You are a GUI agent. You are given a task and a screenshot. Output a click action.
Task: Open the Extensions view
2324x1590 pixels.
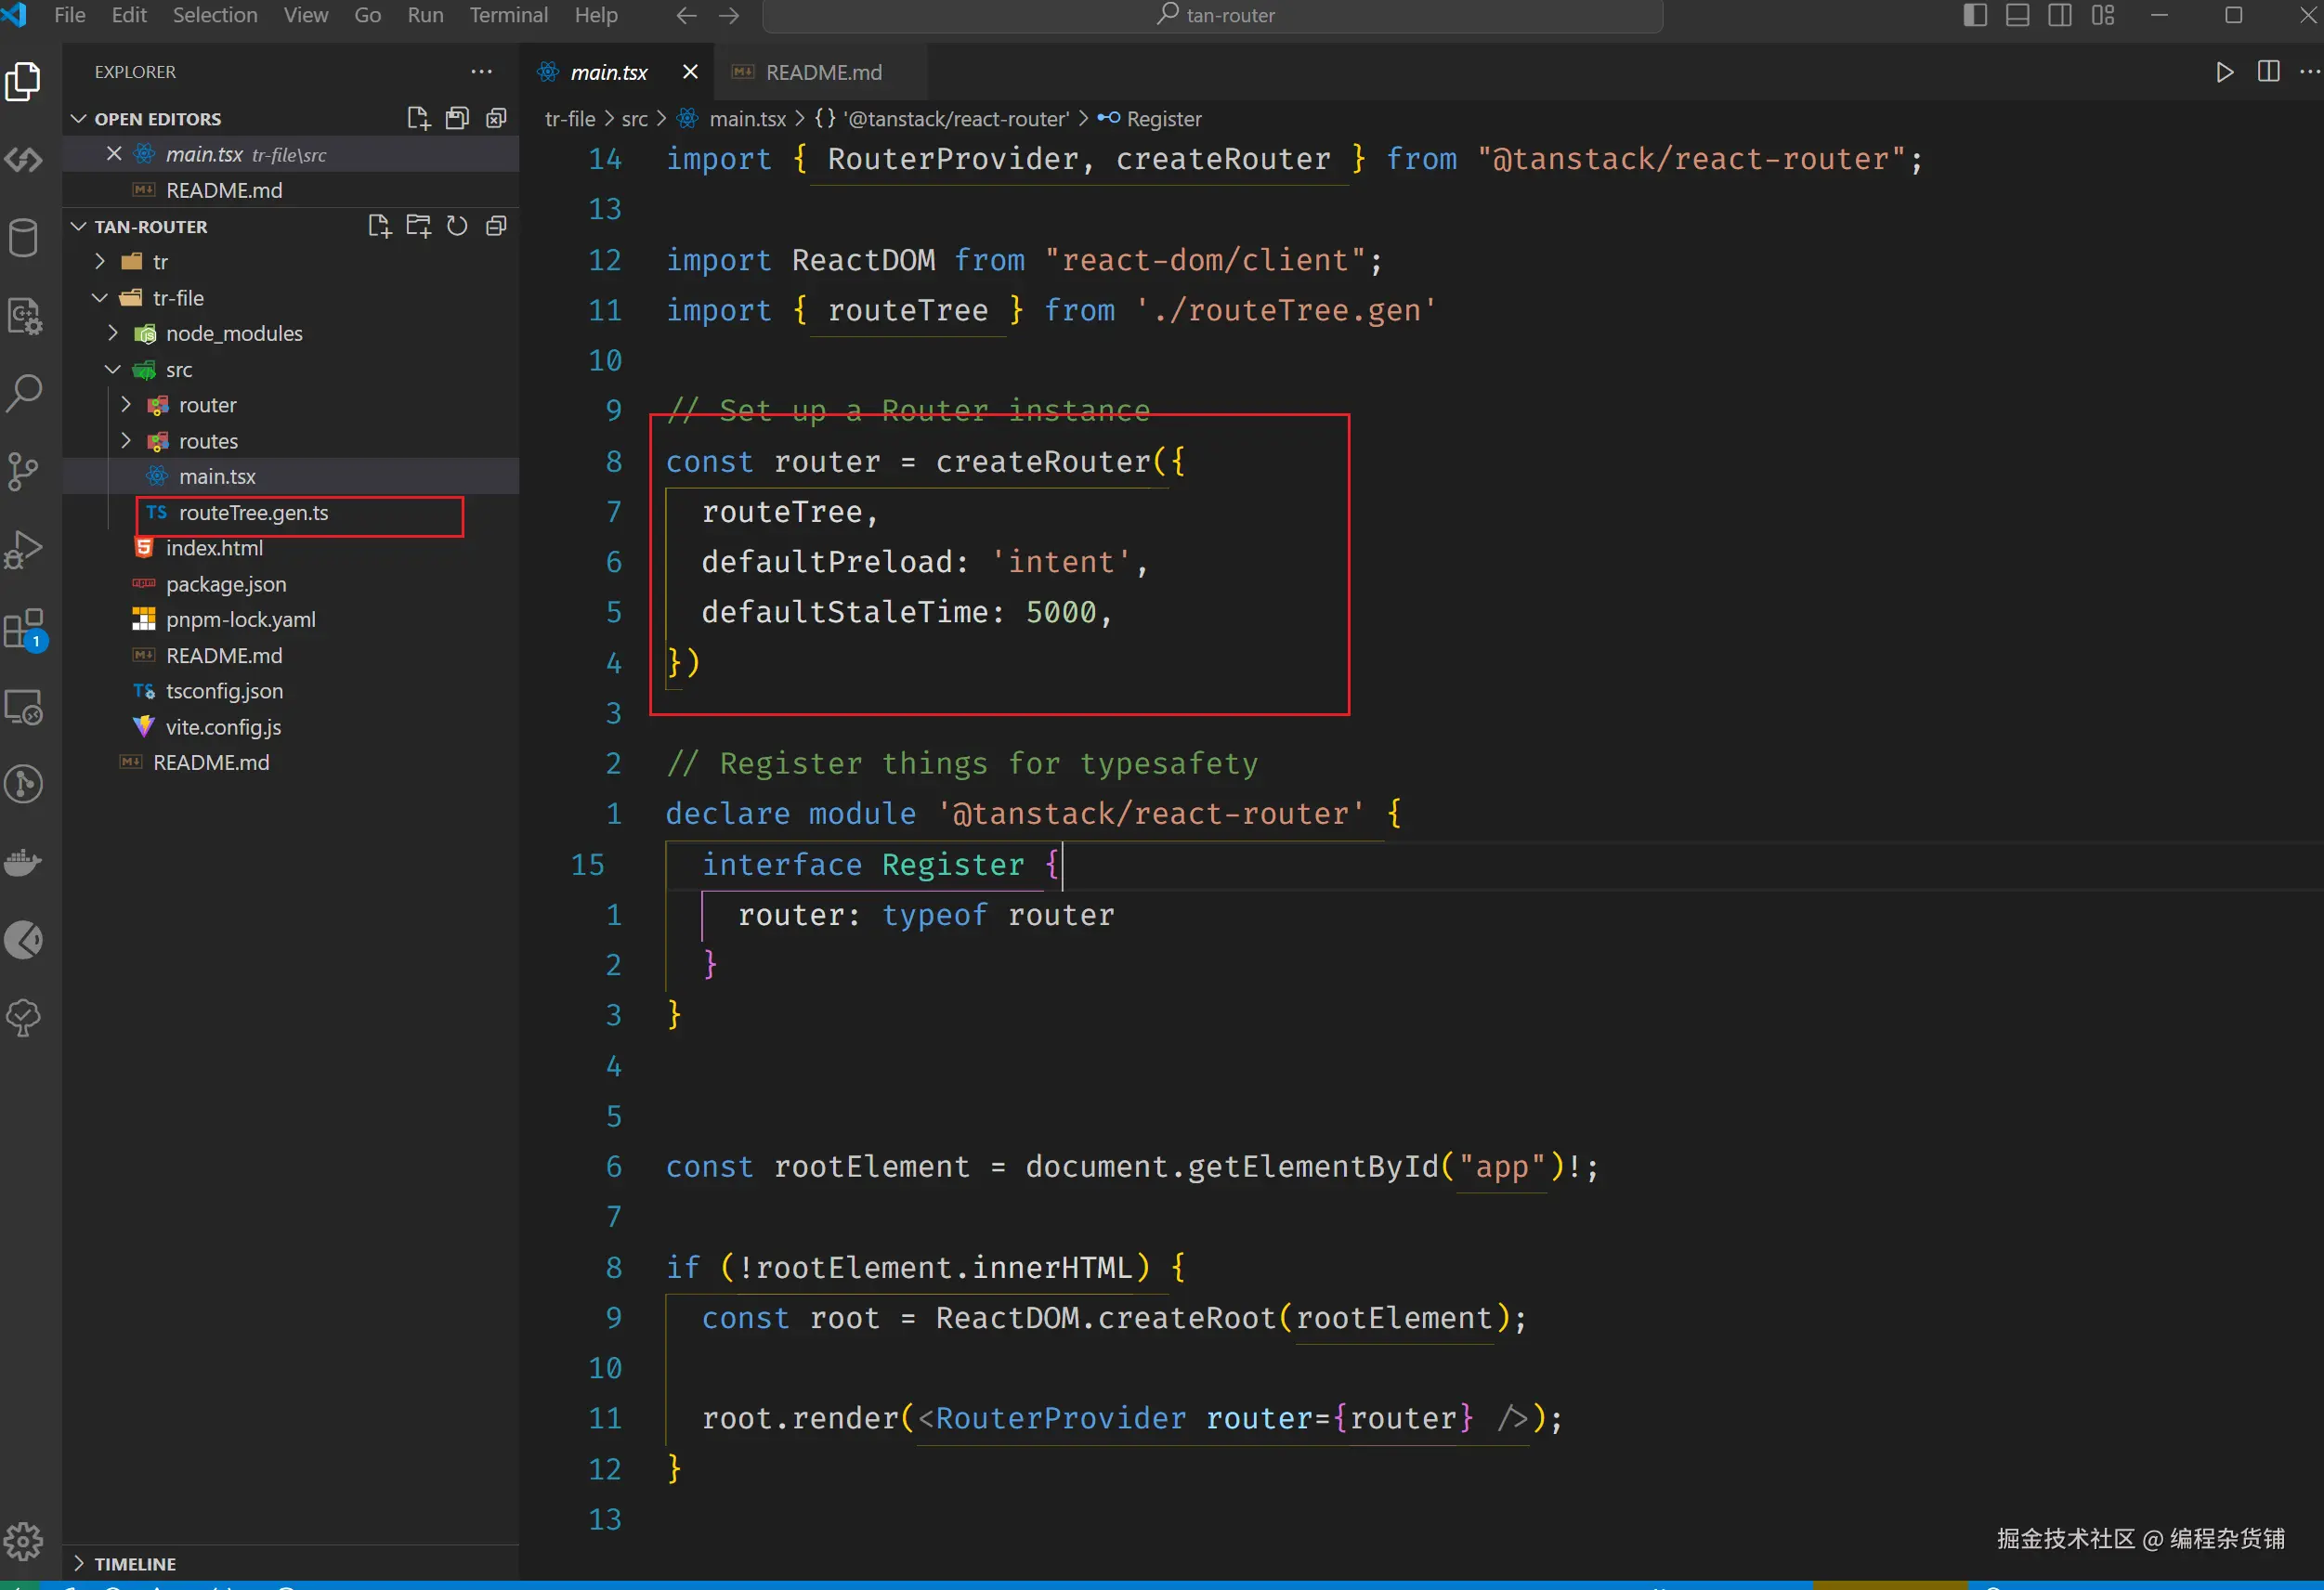click(23, 629)
